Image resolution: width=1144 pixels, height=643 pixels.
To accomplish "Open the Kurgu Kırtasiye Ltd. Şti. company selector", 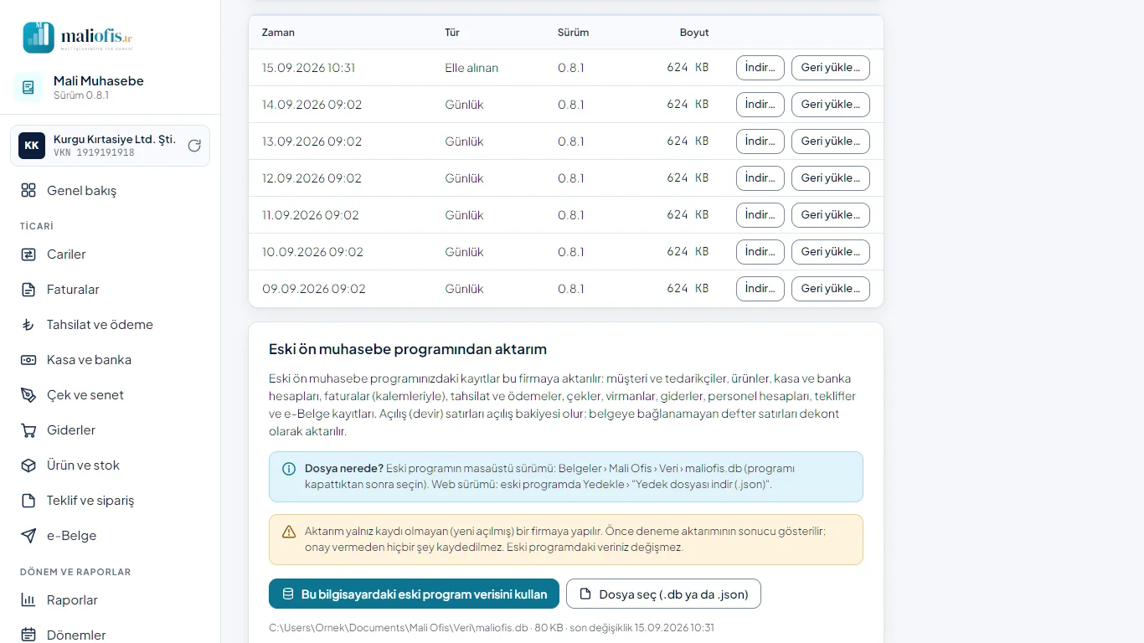I will pyautogui.click(x=110, y=146).
